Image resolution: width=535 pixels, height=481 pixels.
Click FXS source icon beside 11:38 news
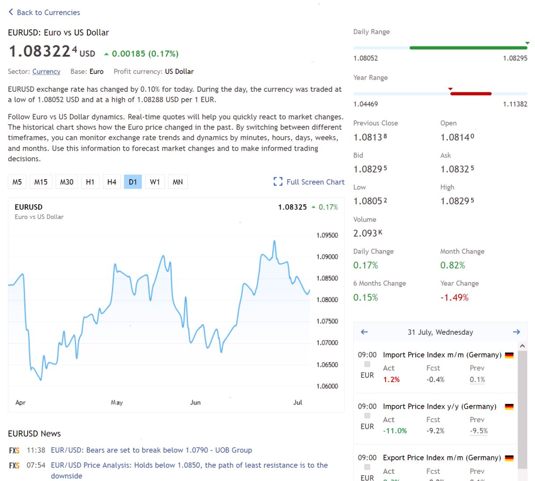[x=14, y=451]
